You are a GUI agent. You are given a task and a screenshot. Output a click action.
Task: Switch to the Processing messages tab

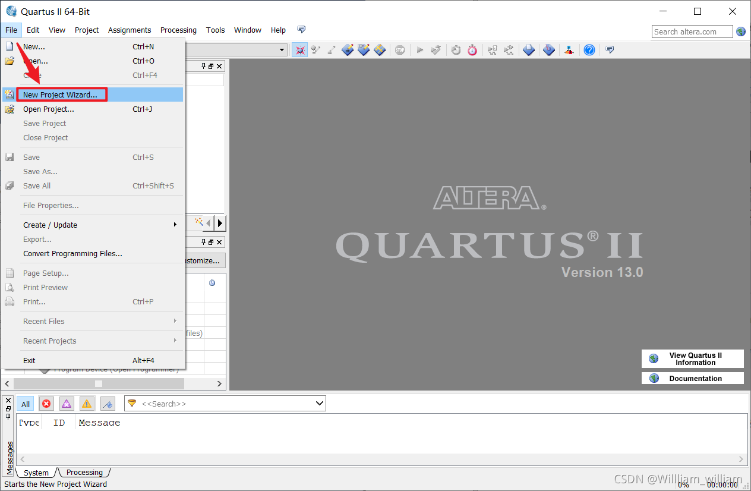click(84, 473)
